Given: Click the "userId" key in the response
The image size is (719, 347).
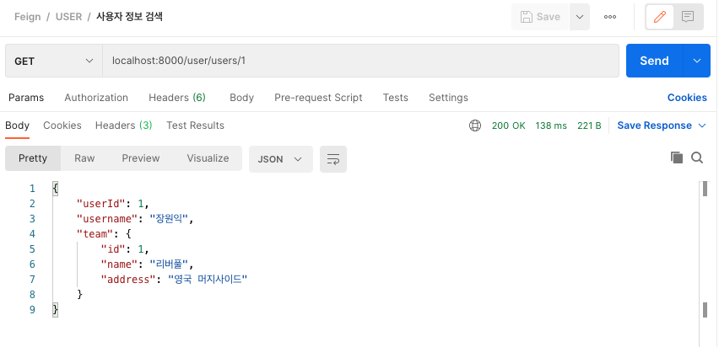Looking at the screenshot, I should [x=101, y=203].
